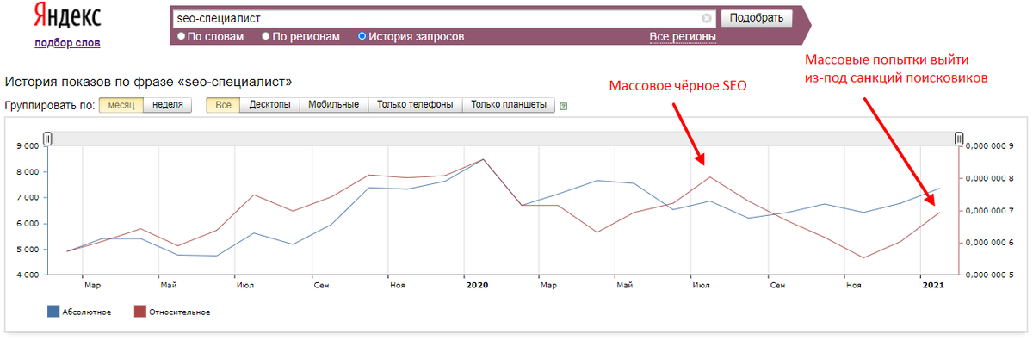Group results by неделя

pos(168,105)
